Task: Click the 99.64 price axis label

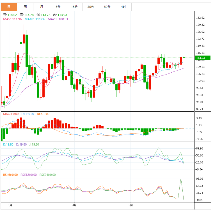Action: click(x=200, y=88)
